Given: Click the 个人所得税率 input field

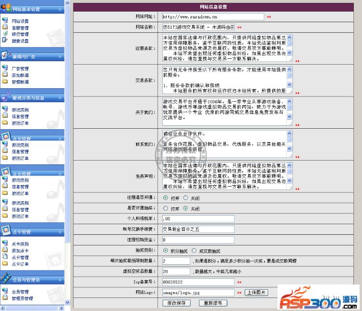Looking at the screenshot, I should pos(198,219).
